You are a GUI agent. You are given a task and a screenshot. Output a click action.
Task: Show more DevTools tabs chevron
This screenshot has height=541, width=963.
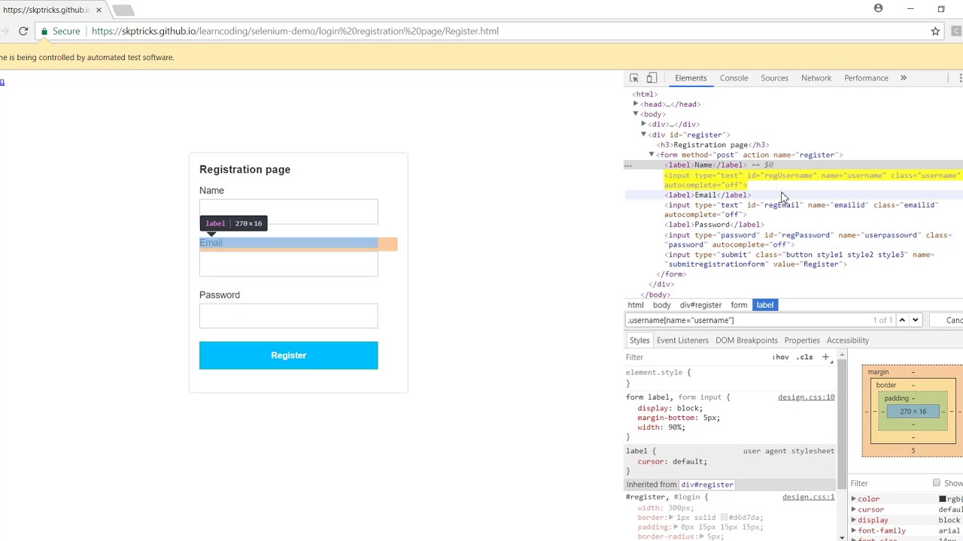pos(904,78)
